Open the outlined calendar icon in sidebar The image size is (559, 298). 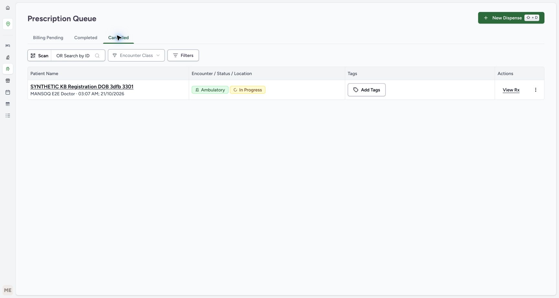tap(8, 92)
